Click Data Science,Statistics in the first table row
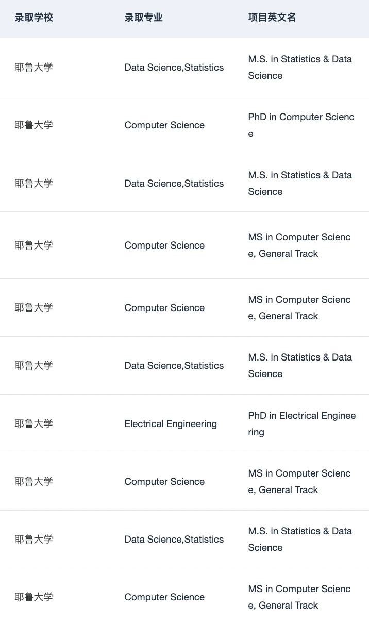The width and height of the screenshot is (369, 621). [174, 68]
